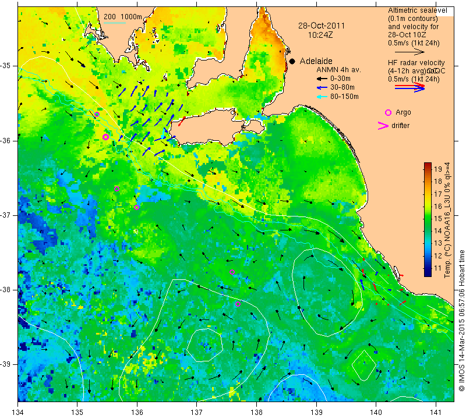Click the 141 longitude axis label
Image resolution: width=466 pixels, height=419 pixels.
[436, 413]
